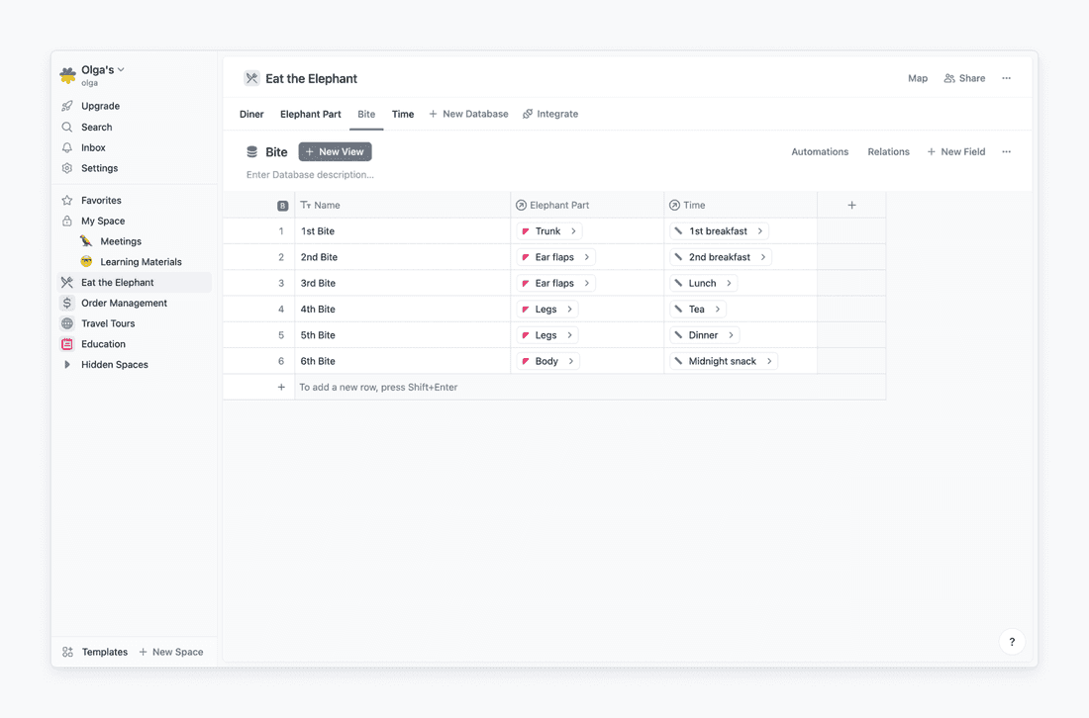Click the New View button
The height and width of the screenshot is (718, 1089).
(335, 151)
